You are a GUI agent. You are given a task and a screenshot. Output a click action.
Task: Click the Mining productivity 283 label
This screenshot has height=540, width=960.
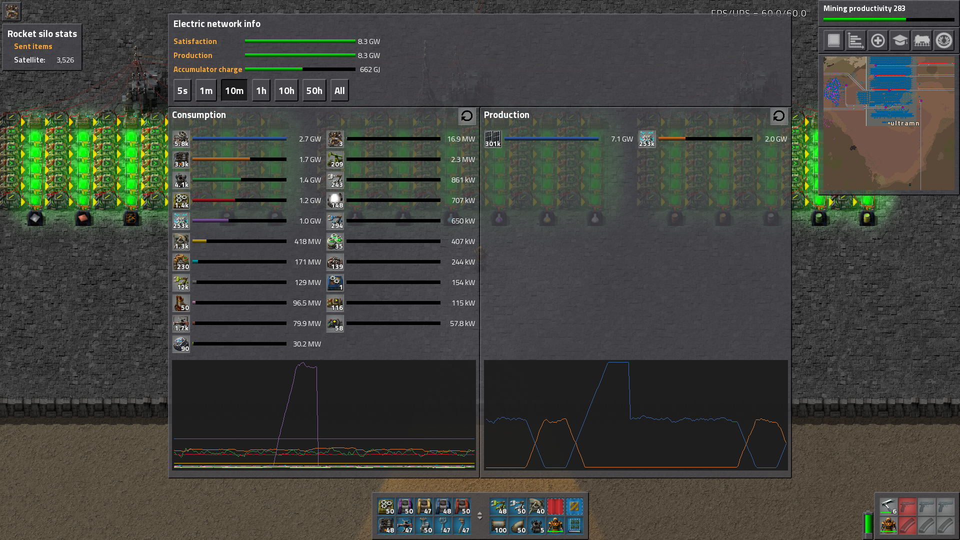tap(864, 8)
